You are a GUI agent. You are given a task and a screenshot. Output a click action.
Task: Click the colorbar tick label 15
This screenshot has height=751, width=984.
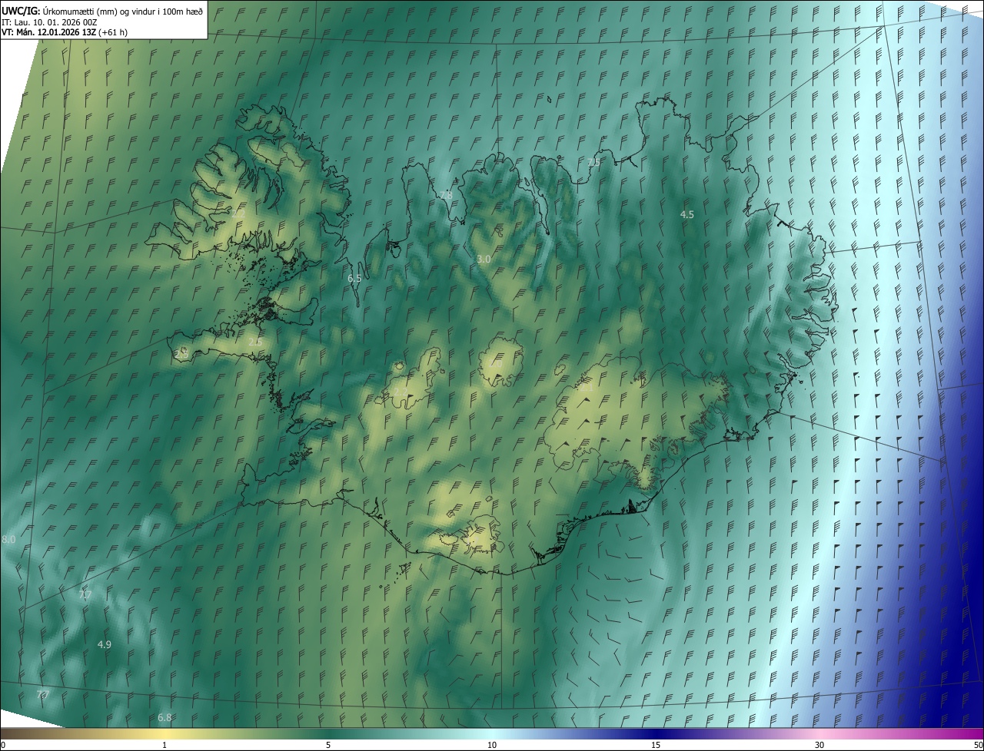(656, 745)
